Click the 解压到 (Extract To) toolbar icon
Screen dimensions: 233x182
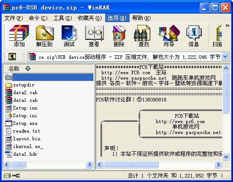pos(44,36)
